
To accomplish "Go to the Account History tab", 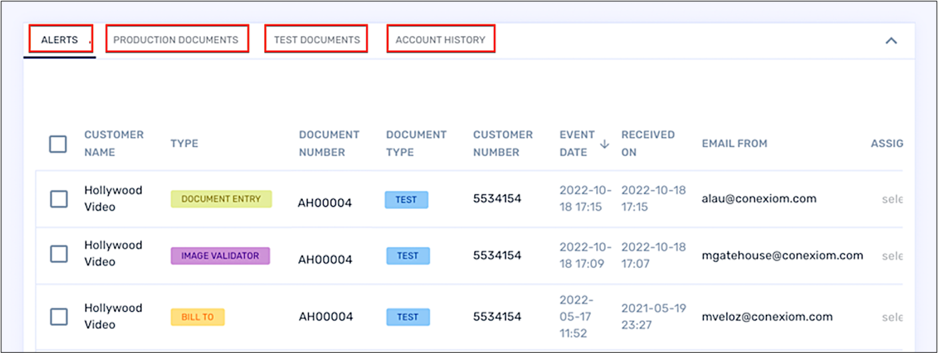I will click(x=440, y=39).
